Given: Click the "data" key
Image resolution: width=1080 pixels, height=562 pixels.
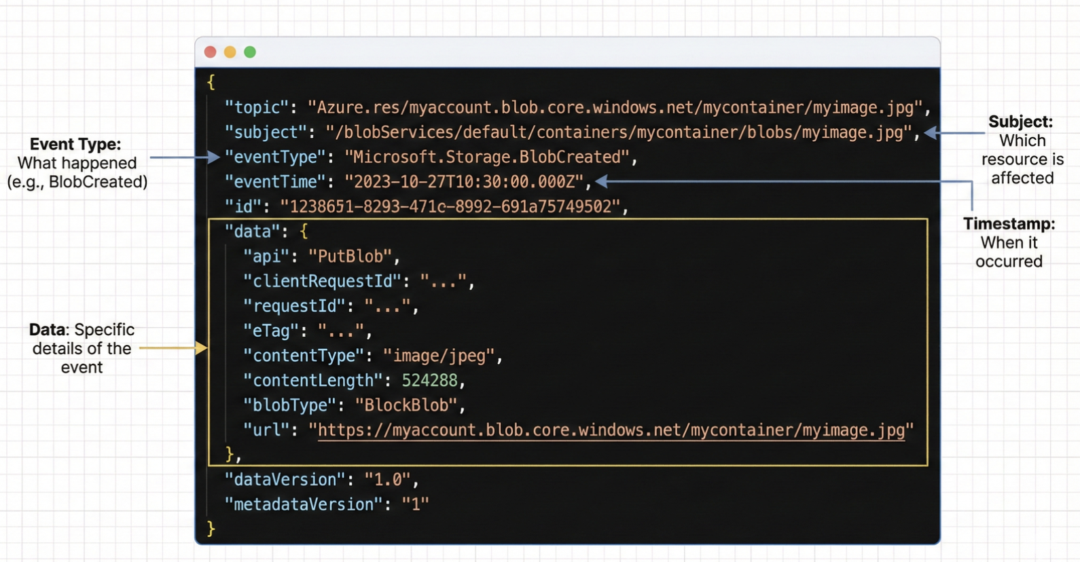Looking at the screenshot, I should (252, 231).
